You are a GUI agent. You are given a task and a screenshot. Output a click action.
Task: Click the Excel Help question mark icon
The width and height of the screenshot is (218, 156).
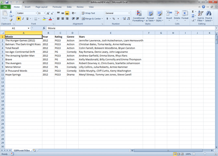point(203,7)
